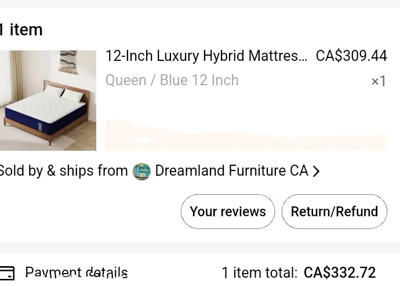Open the Payment details section
The height and width of the screenshot is (287, 400).
pyautogui.click(x=77, y=273)
